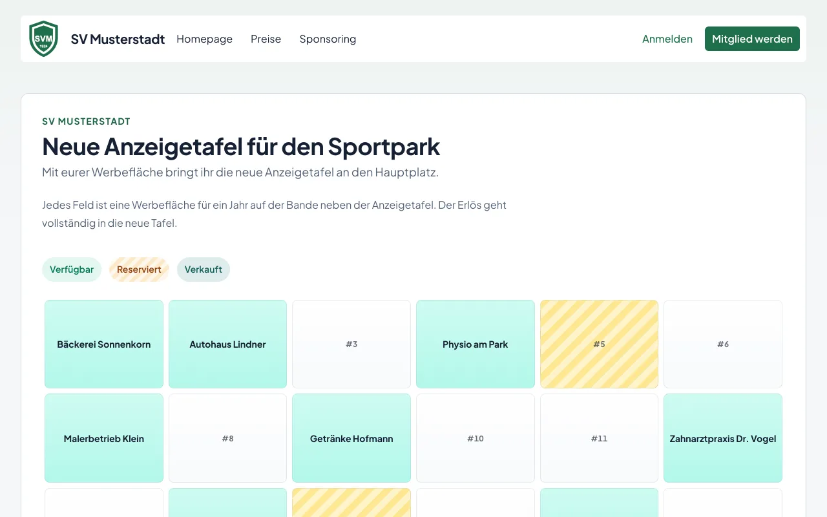Select the Physio am Park tile
This screenshot has width=827, height=517.
click(x=476, y=344)
